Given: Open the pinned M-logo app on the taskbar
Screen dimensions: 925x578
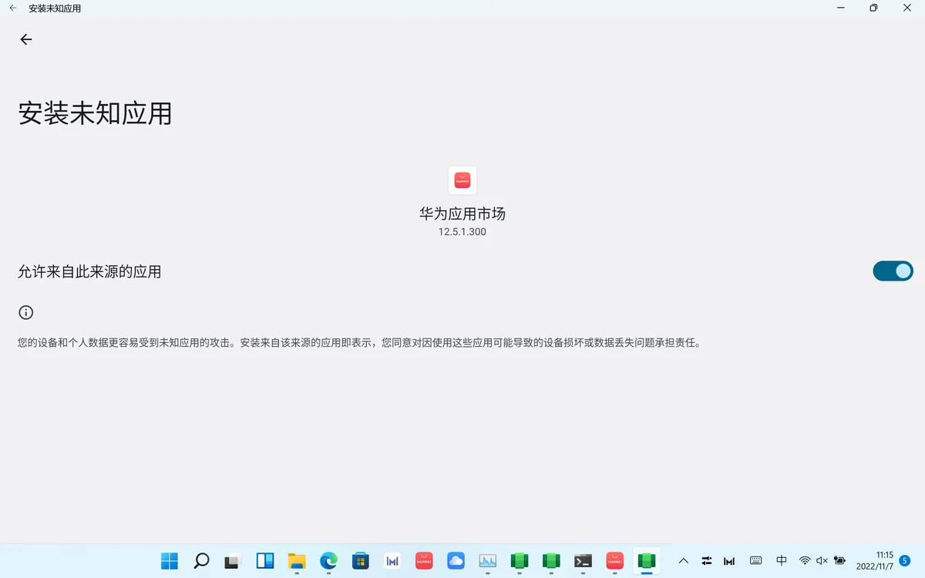Looking at the screenshot, I should point(392,561).
